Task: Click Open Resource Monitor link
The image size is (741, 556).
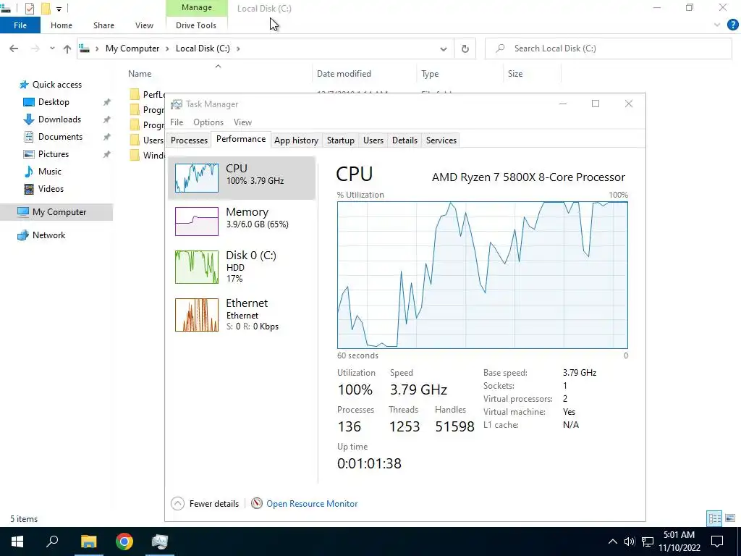Action: 312,504
